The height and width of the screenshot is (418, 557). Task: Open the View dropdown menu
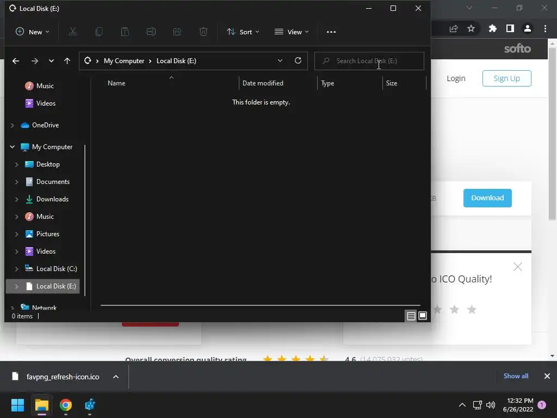[292, 32]
